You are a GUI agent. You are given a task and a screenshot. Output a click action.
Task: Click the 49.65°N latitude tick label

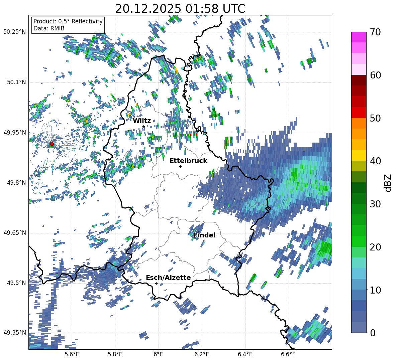point(15,232)
